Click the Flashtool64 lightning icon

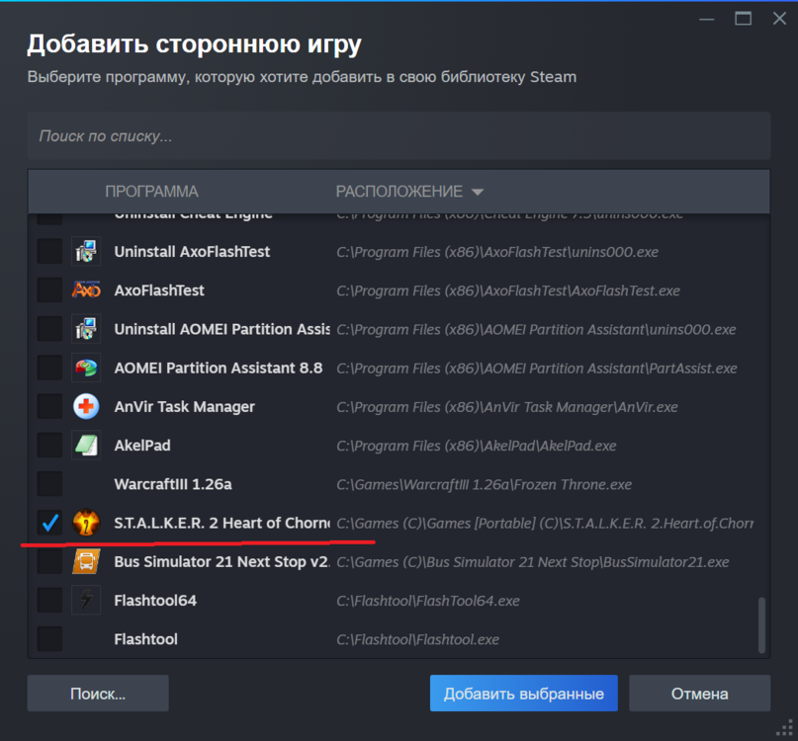pyautogui.click(x=86, y=600)
